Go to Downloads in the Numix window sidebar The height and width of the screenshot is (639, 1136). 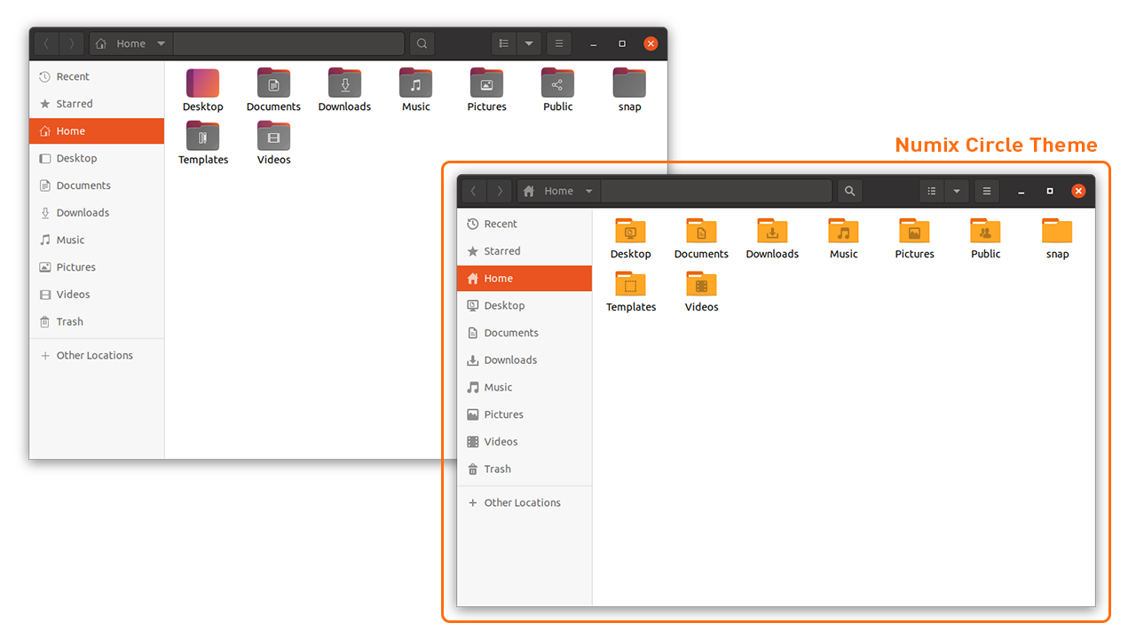pos(525,360)
